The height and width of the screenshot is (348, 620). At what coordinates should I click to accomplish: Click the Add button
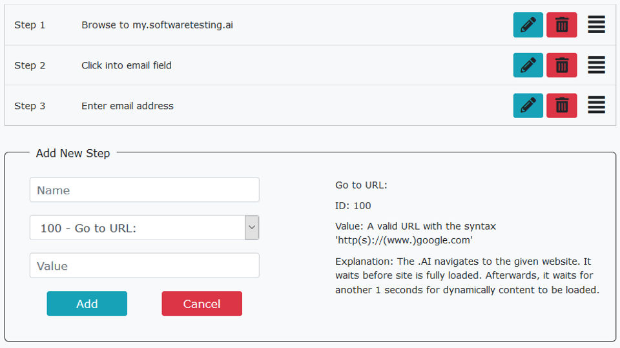coord(87,303)
